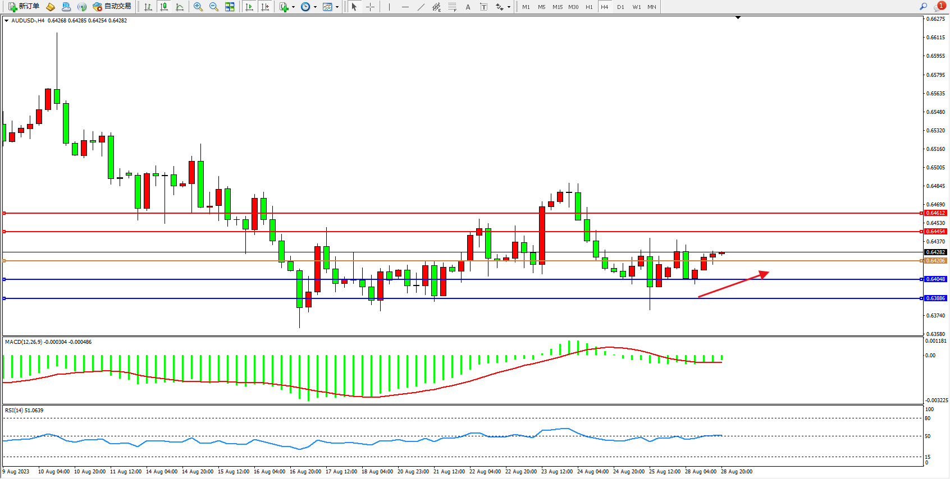
Task: Toggle the Candlesticks chart mode
Action: click(x=164, y=7)
